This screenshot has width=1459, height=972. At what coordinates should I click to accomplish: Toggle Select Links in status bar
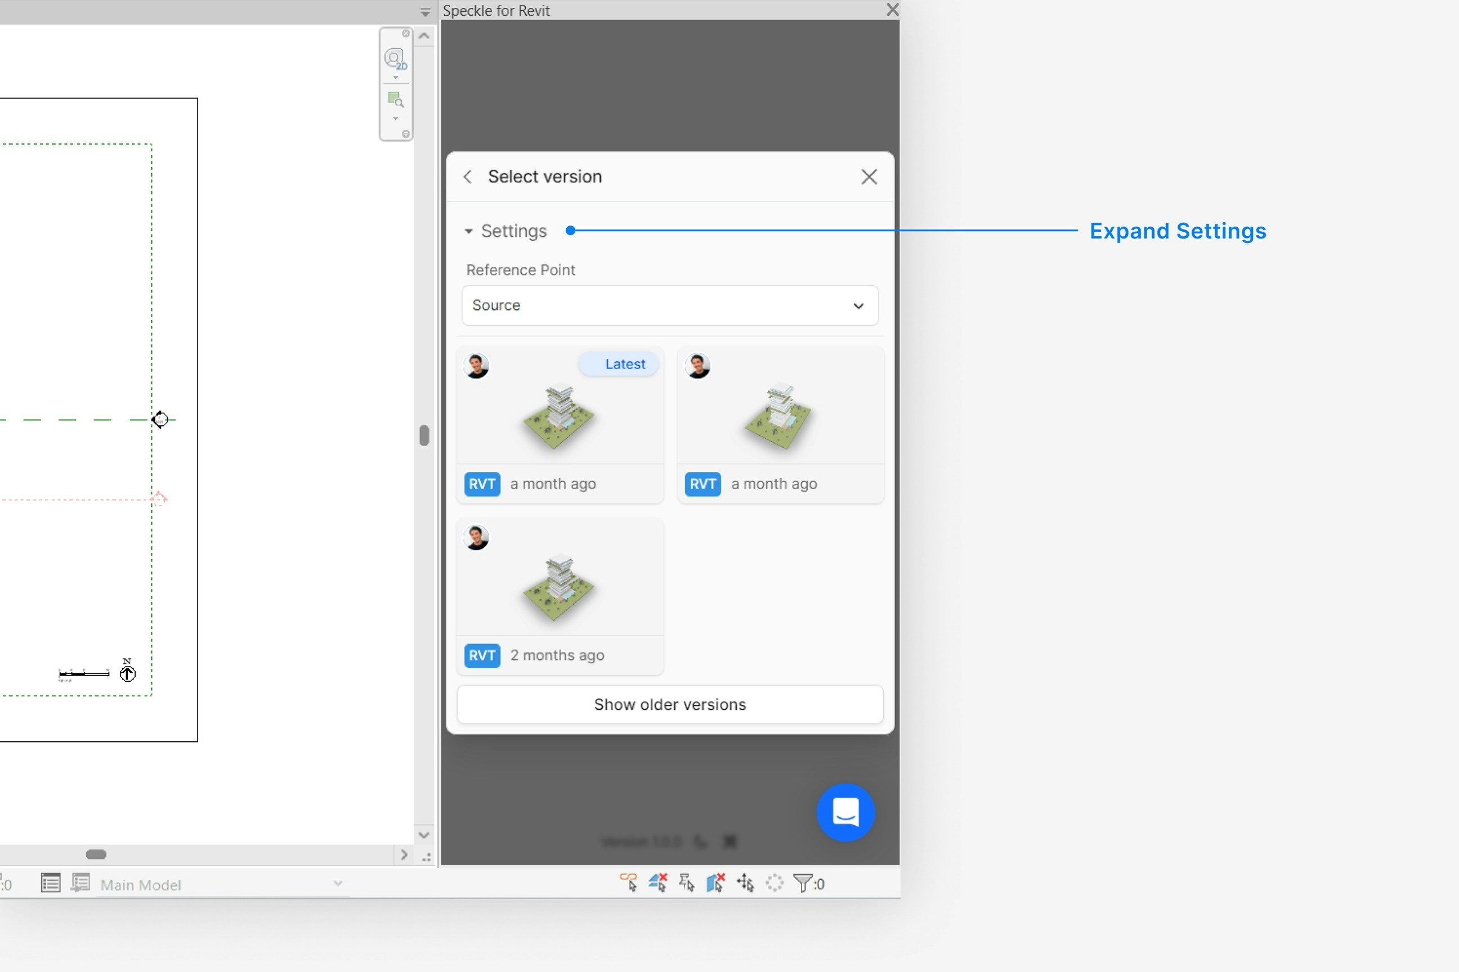click(x=628, y=882)
